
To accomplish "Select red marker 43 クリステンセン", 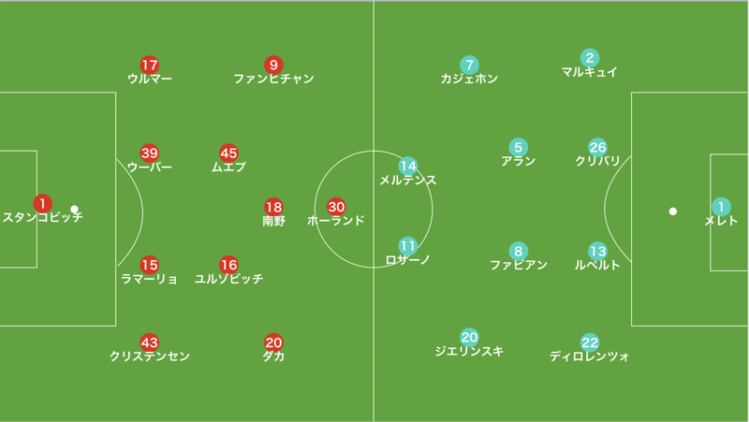I will (150, 342).
